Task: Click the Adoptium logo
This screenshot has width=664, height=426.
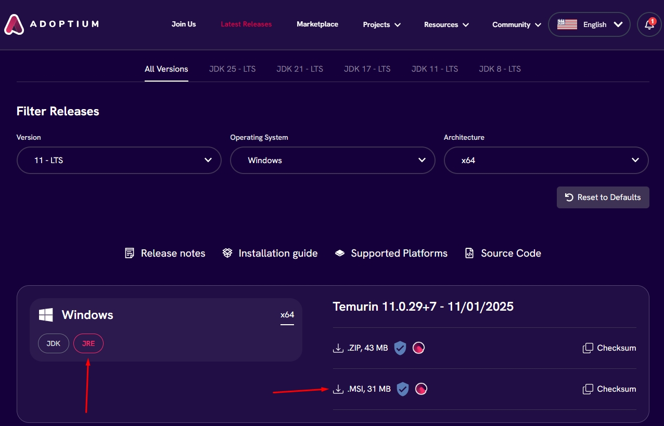Action: click(51, 24)
